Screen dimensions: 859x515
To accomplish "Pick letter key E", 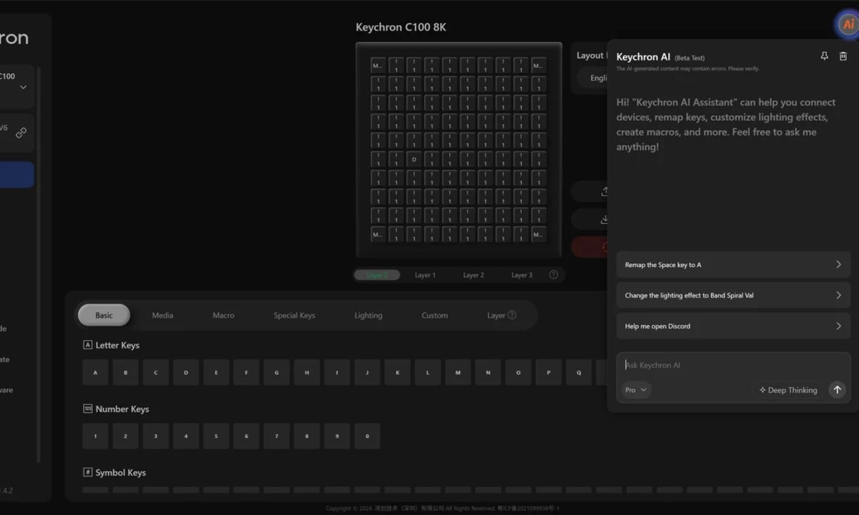I will pyautogui.click(x=216, y=373).
